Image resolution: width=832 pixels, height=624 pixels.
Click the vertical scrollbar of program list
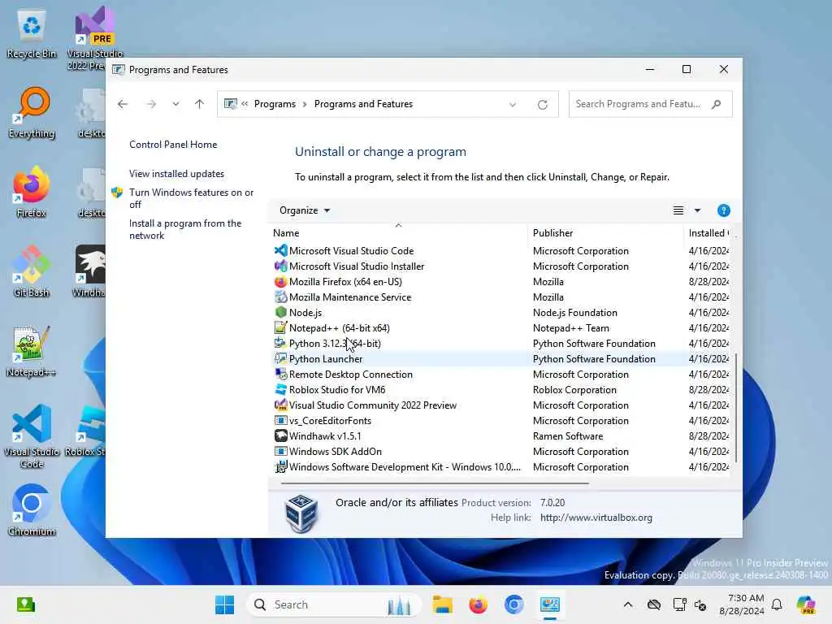pyautogui.click(x=735, y=408)
